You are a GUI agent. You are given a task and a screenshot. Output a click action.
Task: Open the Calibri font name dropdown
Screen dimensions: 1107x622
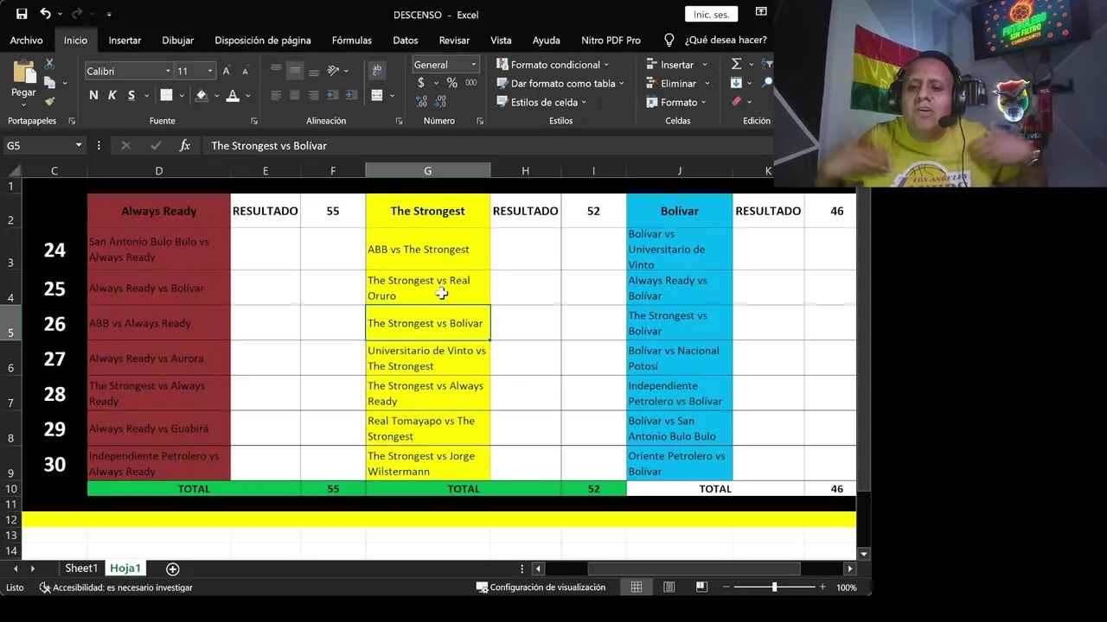(x=168, y=71)
